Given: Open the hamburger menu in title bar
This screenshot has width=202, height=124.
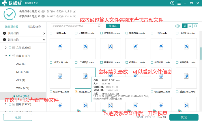Looking at the screenshot, I should point(179,3).
